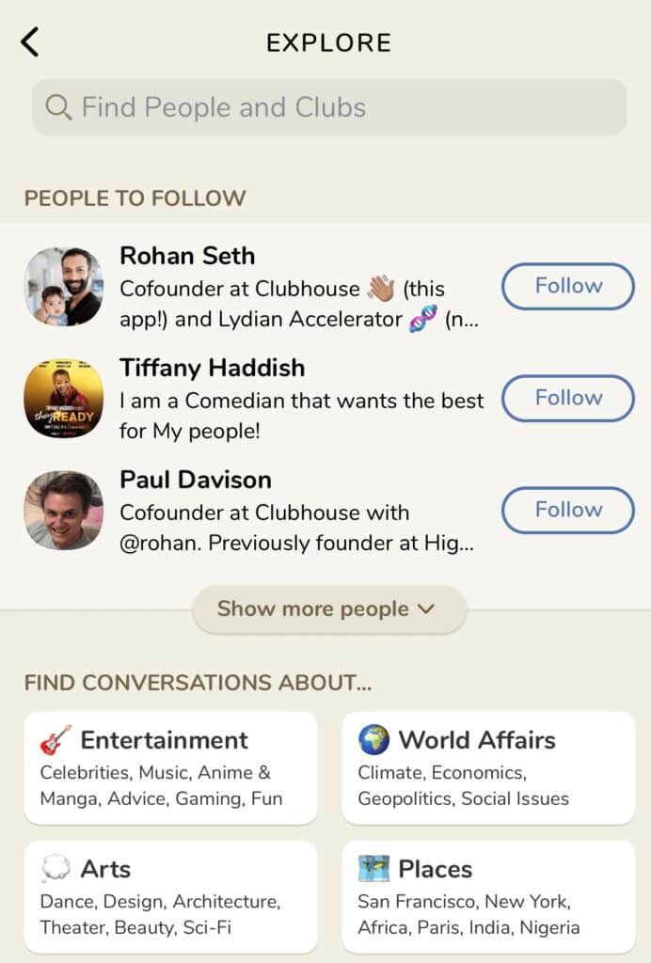
Task: Open Rohan Seth's profile photo
Action: click(64, 286)
